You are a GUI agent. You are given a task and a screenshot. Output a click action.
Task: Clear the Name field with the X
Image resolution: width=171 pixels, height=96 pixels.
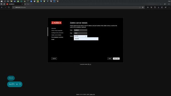point(86,36)
